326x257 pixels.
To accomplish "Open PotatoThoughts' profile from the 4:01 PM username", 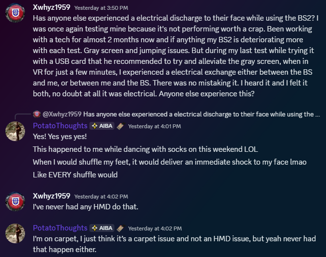I will click(x=60, y=126).
